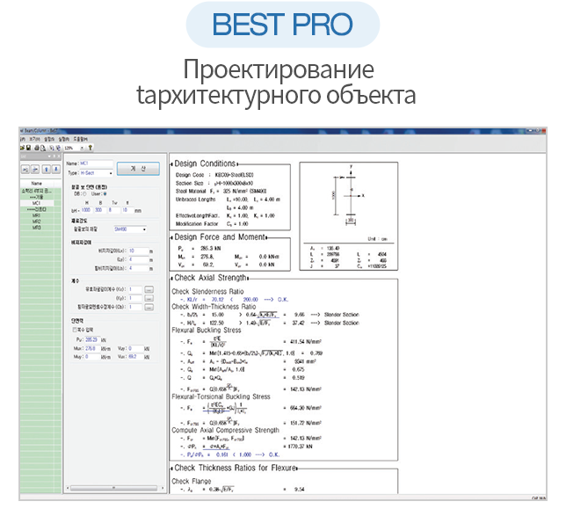Click the Flexural-Torsional Buckling Stress line
The width and height of the screenshot is (566, 516).
221,396
